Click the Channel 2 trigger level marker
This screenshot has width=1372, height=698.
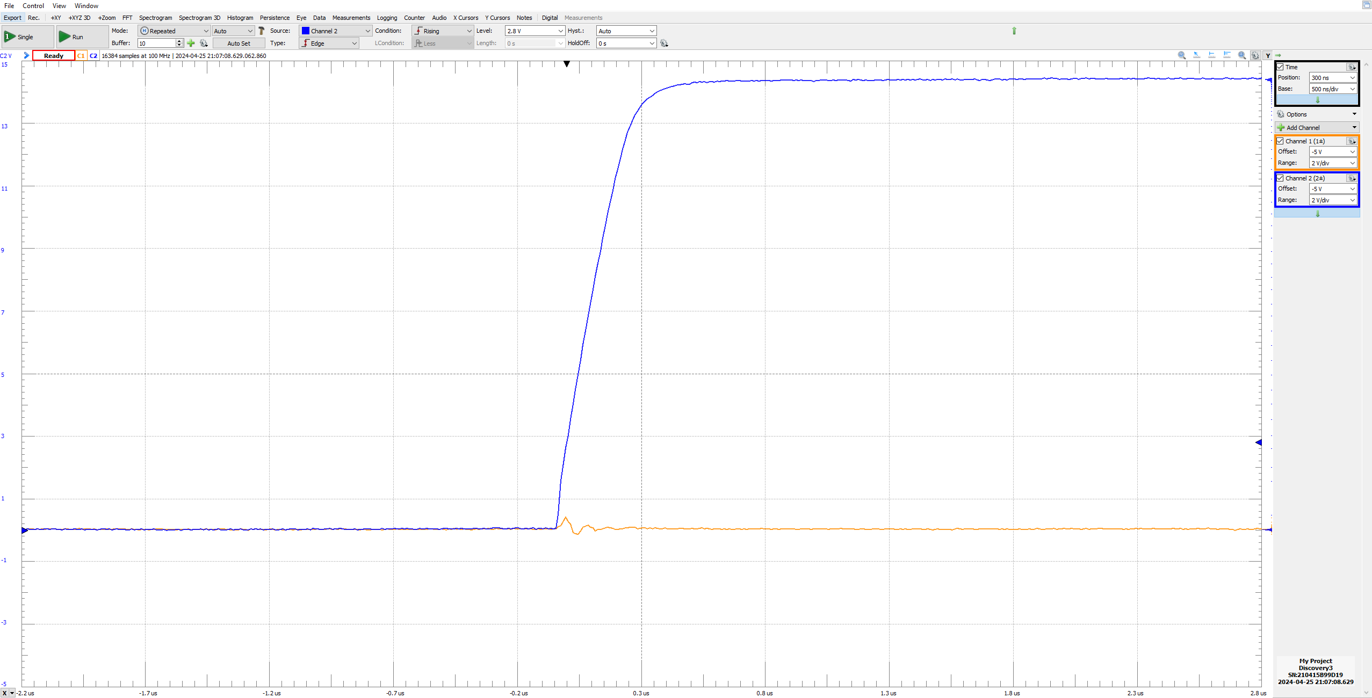point(1258,442)
